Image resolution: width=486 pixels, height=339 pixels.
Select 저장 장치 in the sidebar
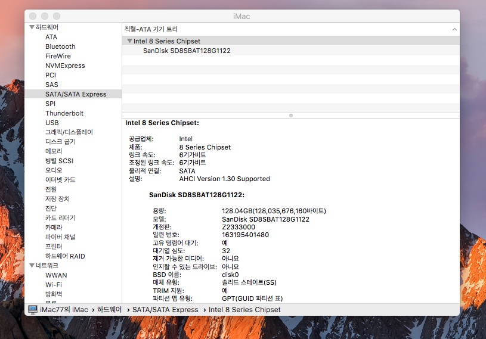tap(57, 199)
